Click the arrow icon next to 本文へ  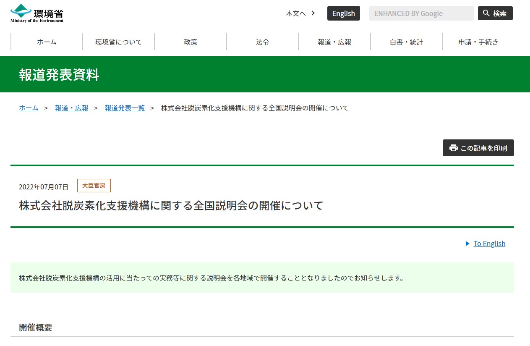(x=313, y=13)
